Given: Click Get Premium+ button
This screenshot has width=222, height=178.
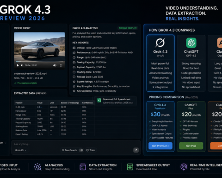Looking at the screenshot, I should pyautogui.click(x=160, y=146).
